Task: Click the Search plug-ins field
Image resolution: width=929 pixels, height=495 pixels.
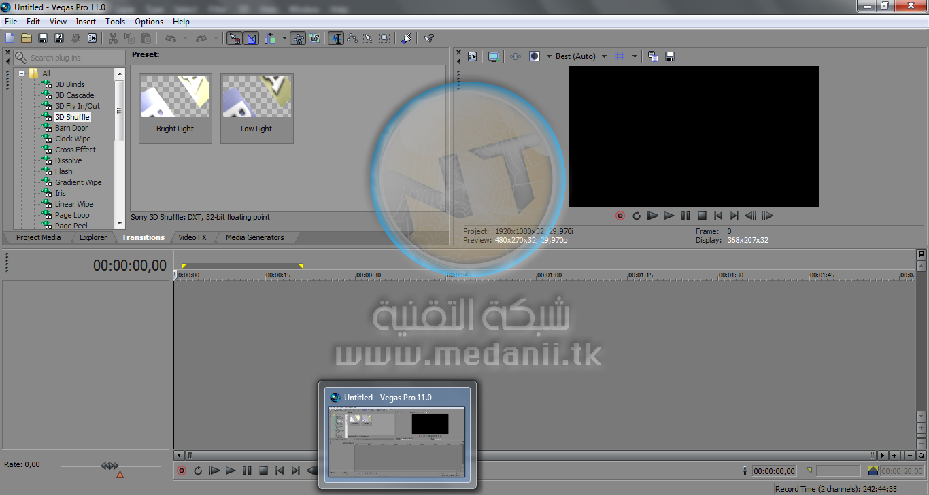Action: (x=69, y=58)
